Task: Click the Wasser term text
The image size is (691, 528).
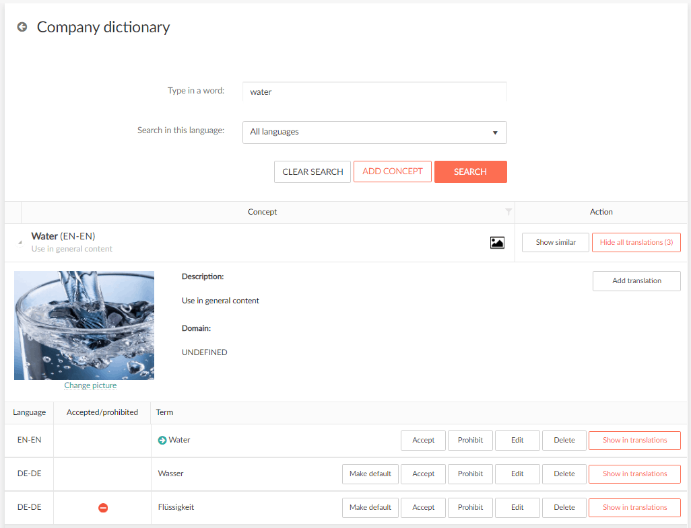Action: (x=170, y=474)
